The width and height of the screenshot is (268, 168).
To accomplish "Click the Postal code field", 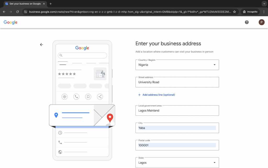I will [x=177, y=145].
